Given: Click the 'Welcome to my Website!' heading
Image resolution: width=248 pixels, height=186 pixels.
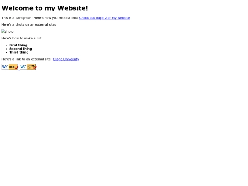Looking at the screenshot, I should [45, 8].
